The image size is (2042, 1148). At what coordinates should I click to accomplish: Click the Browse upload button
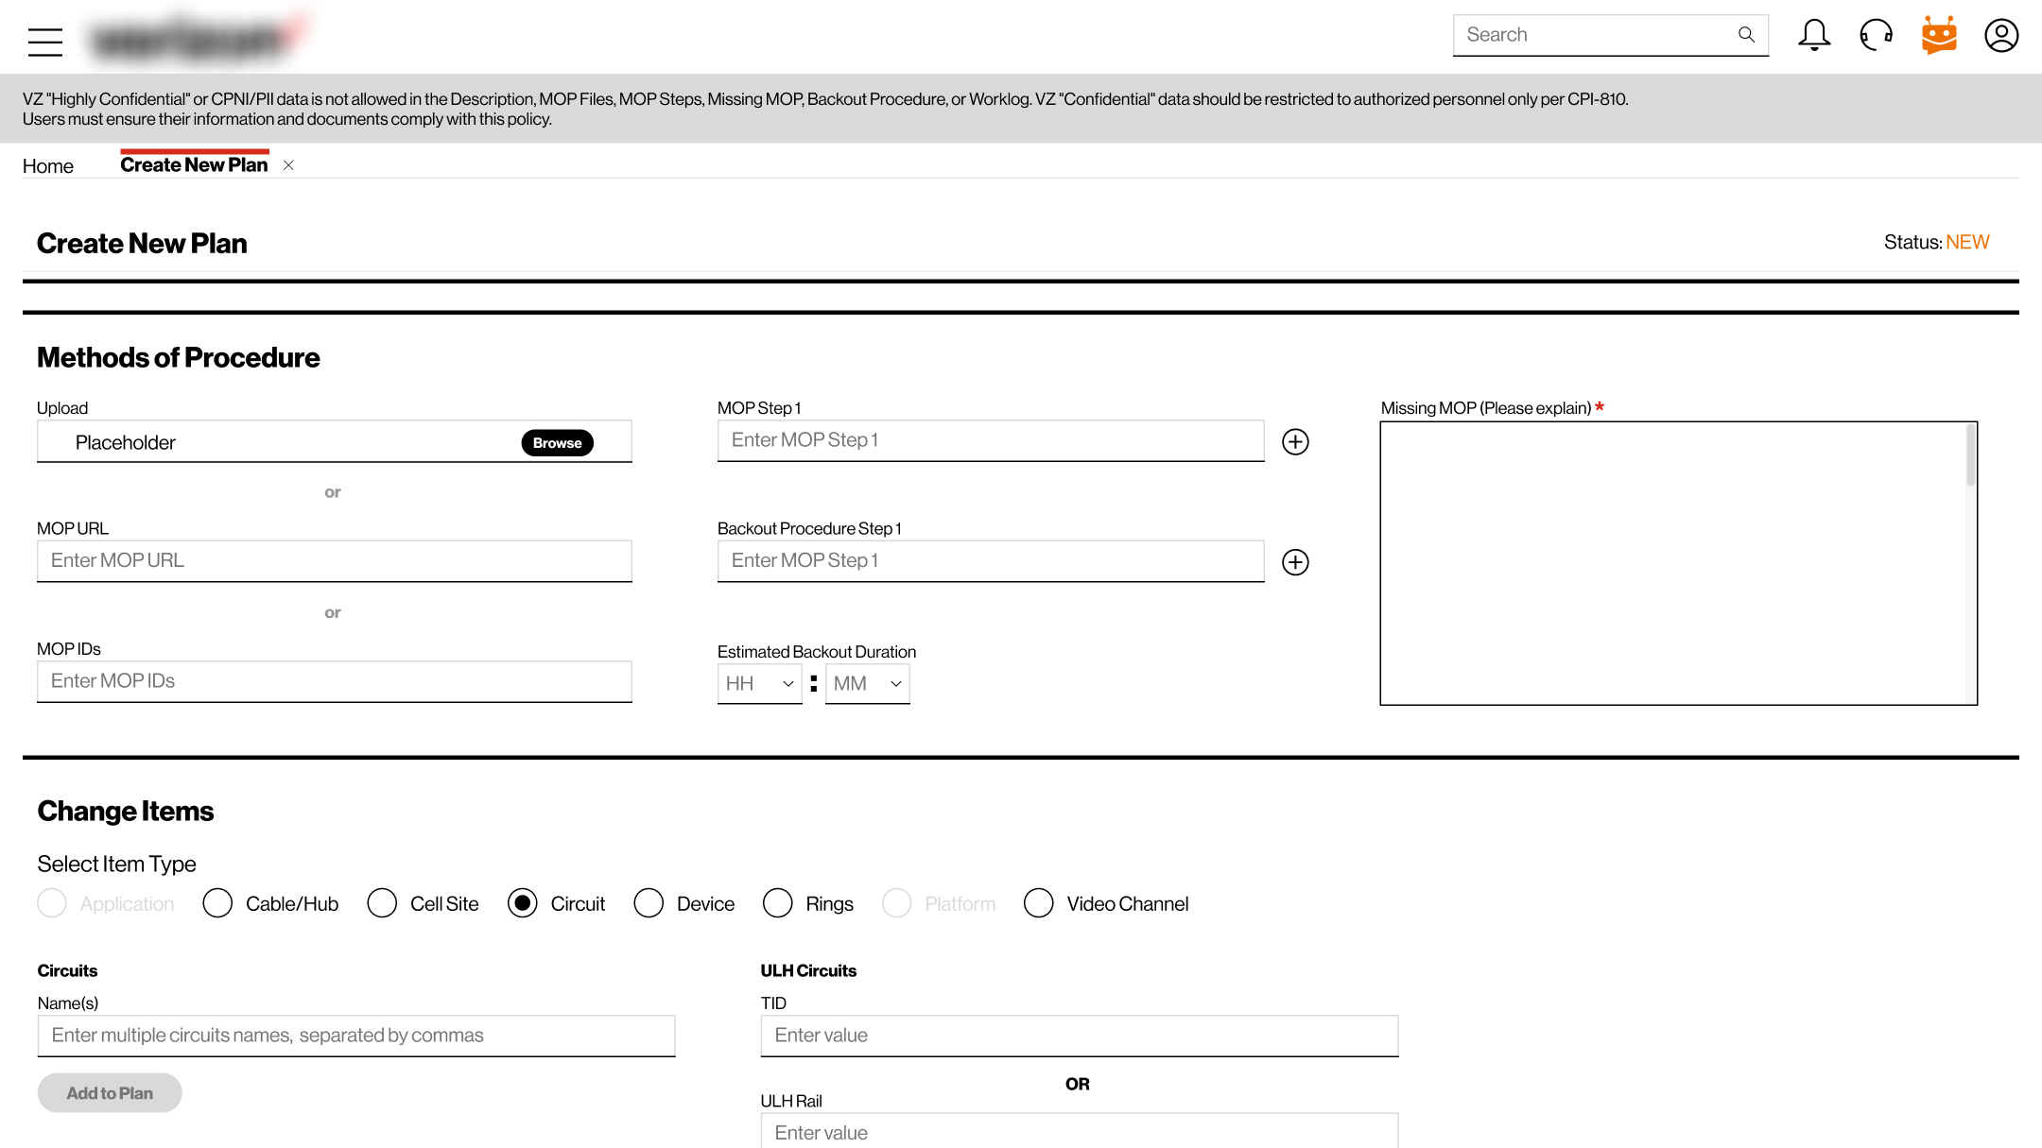coord(557,443)
